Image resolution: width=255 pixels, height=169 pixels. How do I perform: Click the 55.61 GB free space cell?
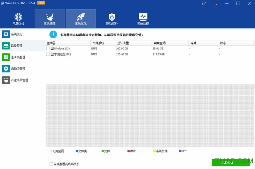(x=158, y=48)
